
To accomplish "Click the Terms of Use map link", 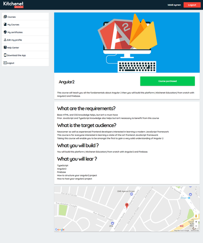I will click(x=195, y=231).
